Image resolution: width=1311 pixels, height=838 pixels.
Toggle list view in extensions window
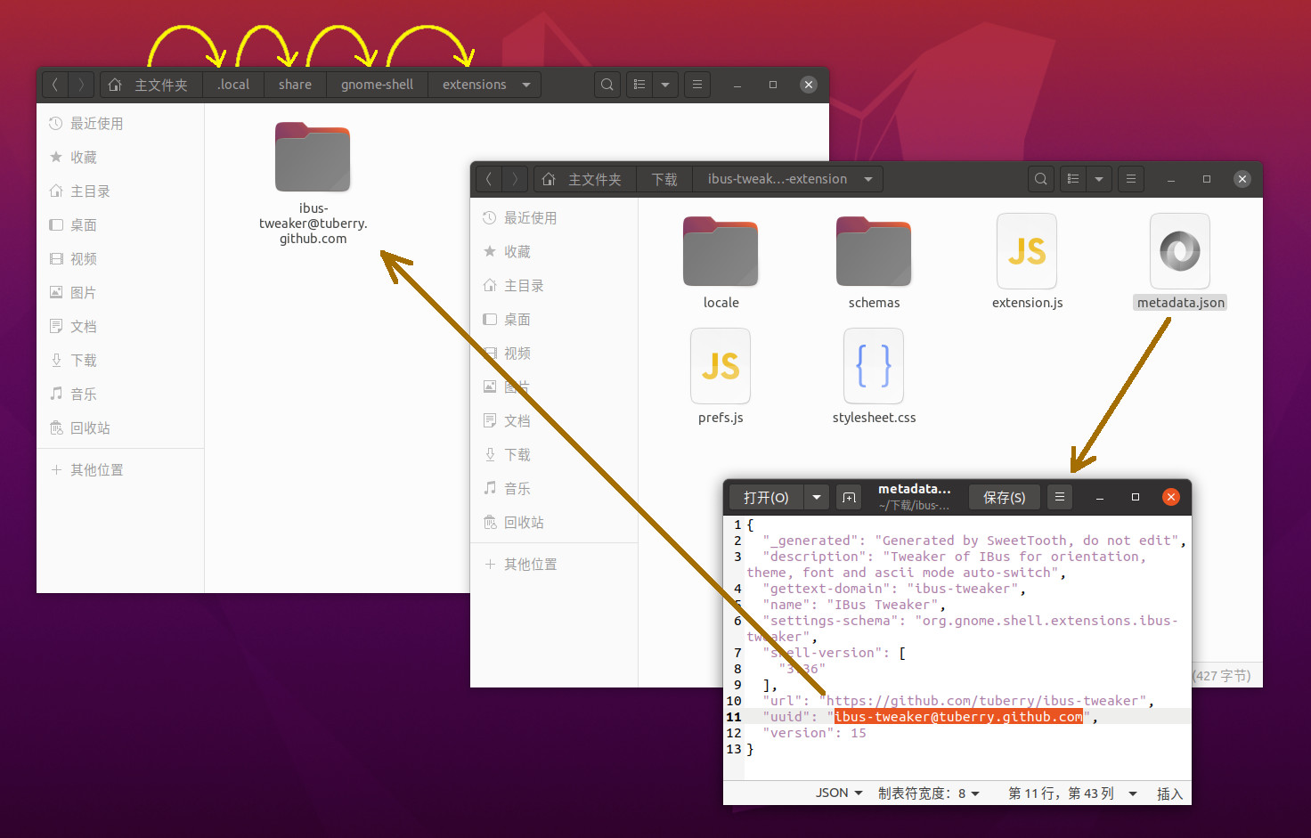(639, 85)
